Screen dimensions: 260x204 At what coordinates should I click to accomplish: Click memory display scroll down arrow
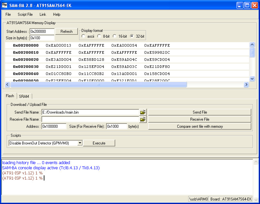[252, 79]
